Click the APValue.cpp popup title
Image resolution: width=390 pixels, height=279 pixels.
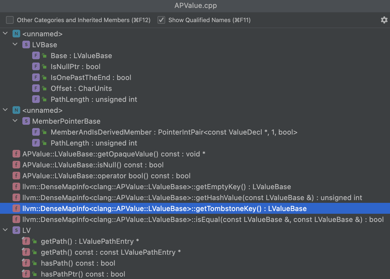click(x=196, y=5)
